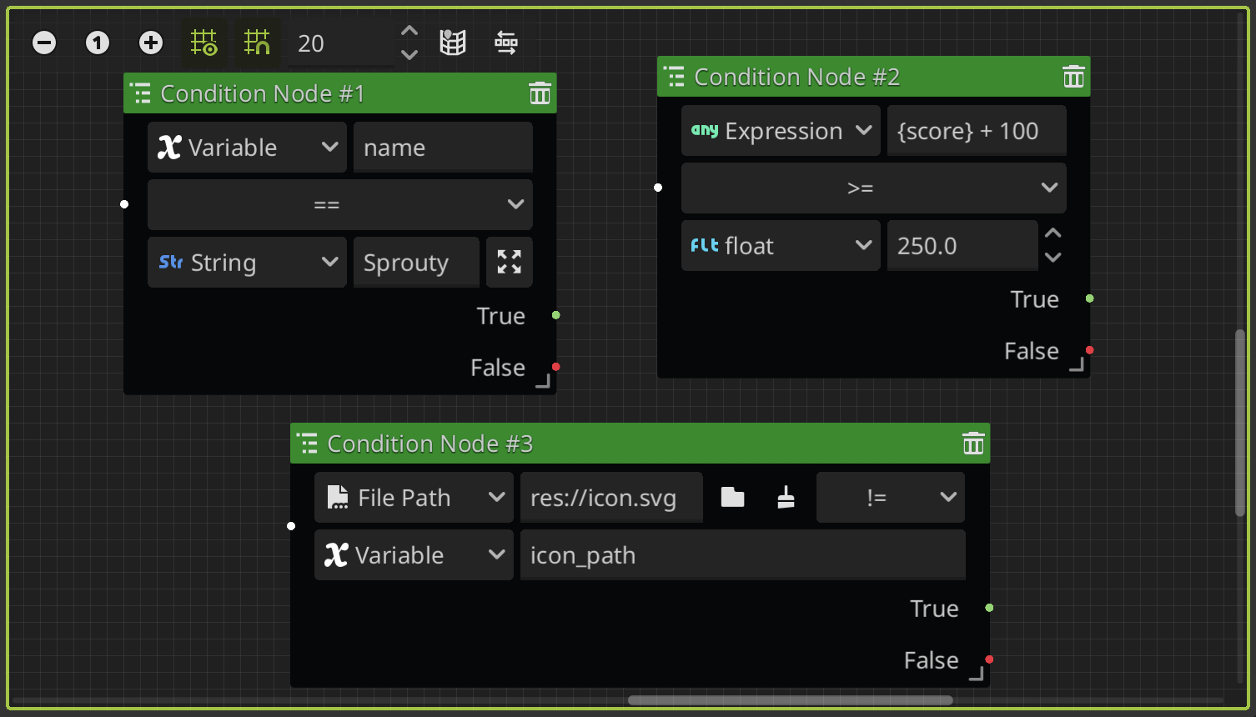Open the folder browser for the file path
This screenshot has height=717, width=1256.
[x=732, y=497]
